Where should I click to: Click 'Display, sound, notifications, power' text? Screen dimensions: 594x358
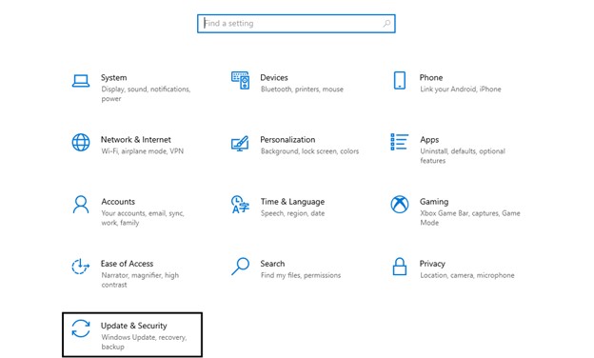tap(146, 94)
